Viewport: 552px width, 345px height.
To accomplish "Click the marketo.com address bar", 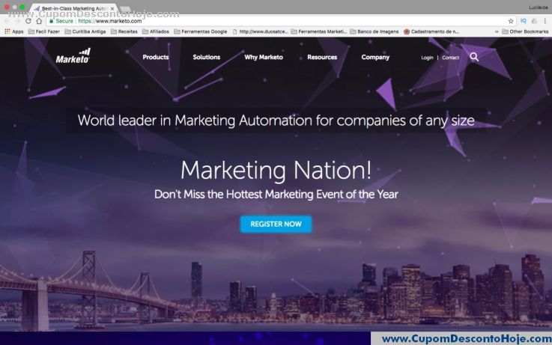I will (282, 21).
